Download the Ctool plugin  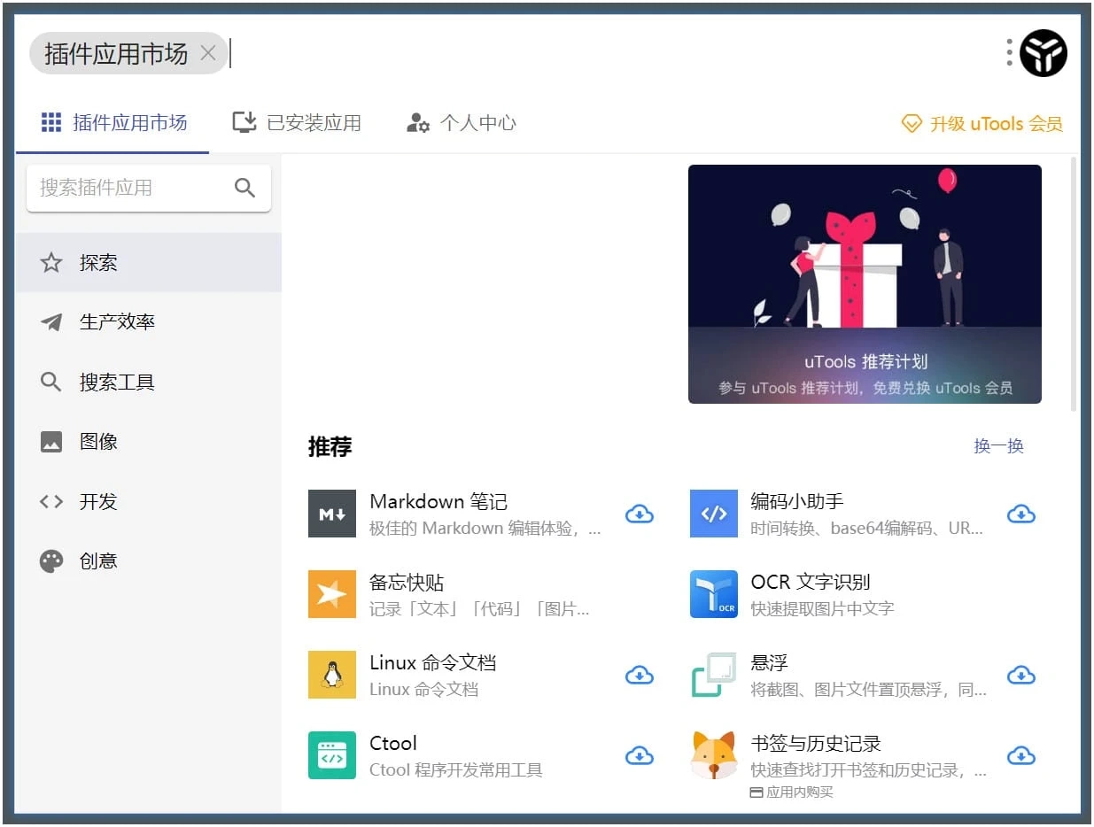tap(639, 756)
